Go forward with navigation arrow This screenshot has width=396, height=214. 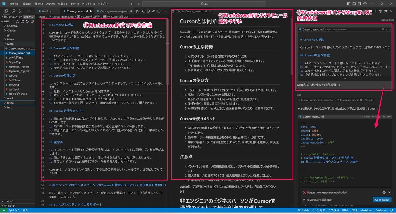[138, 4]
